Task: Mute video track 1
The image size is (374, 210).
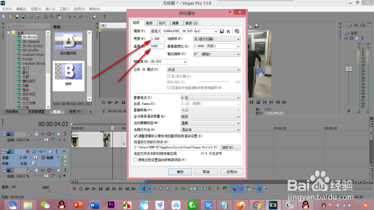Action: pos(58,134)
